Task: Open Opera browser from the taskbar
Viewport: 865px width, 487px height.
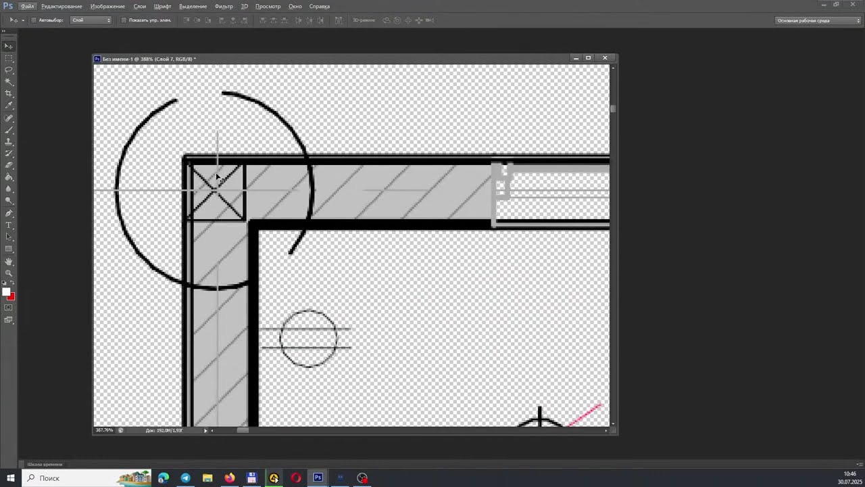Action: point(296,478)
